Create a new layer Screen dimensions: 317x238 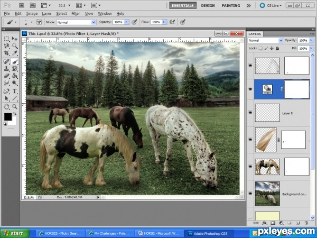point(298,223)
